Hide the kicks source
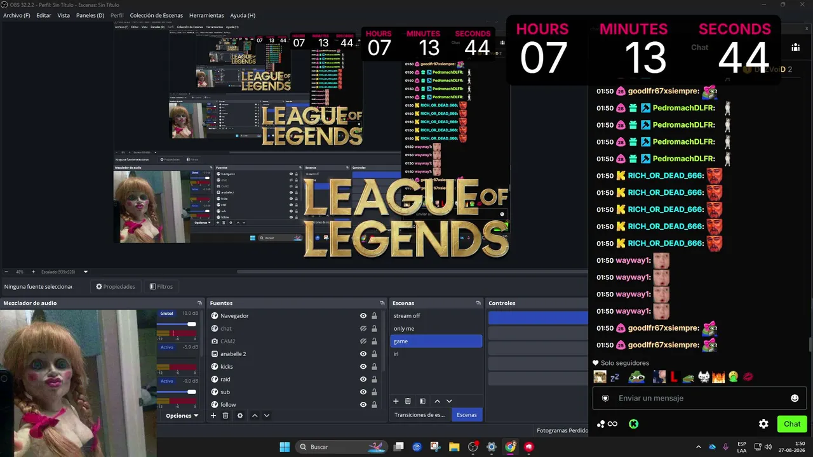 (x=363, y=367)
